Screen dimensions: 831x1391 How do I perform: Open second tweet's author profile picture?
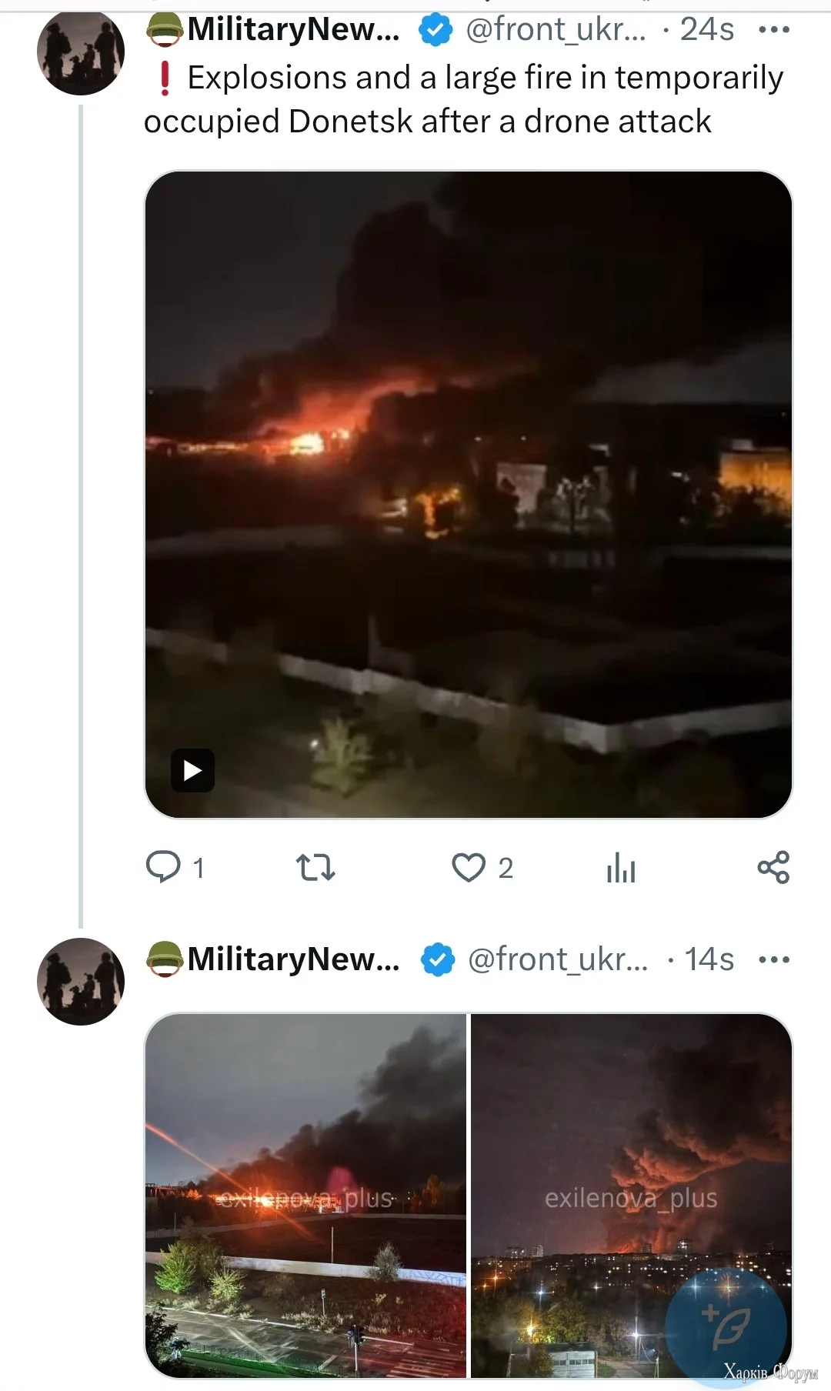click(x=81, y=981)
